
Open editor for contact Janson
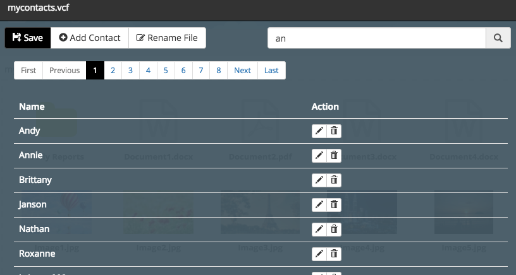tap(319, 205)
